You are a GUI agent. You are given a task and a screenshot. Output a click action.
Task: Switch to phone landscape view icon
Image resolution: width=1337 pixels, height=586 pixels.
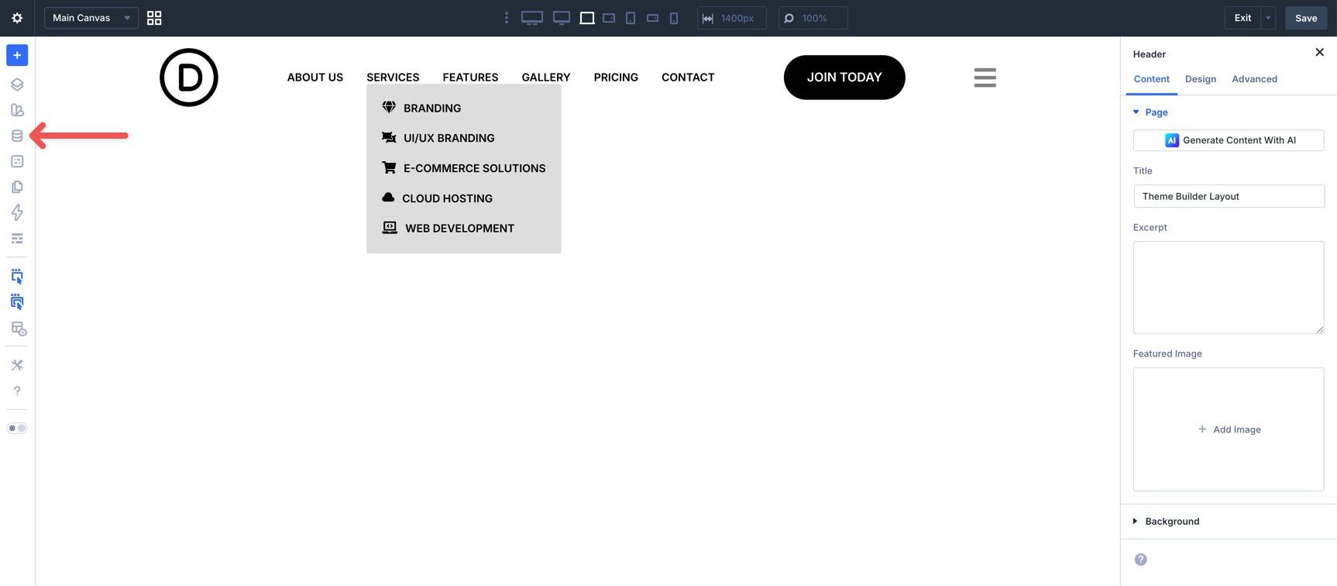(652, 18)
